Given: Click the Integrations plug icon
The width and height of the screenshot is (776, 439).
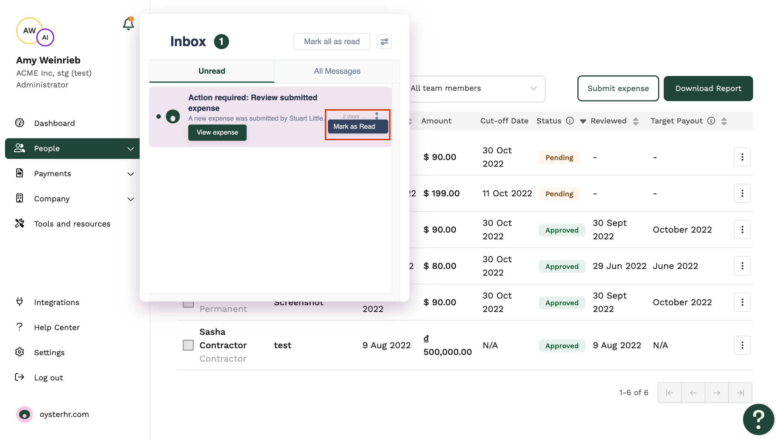Looking at the screenshot, I should [x=20, y=302].
